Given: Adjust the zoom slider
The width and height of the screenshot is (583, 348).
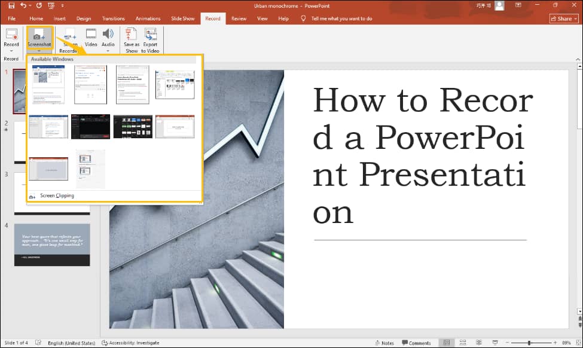Looking at the screenshot, I should (530, 342).
